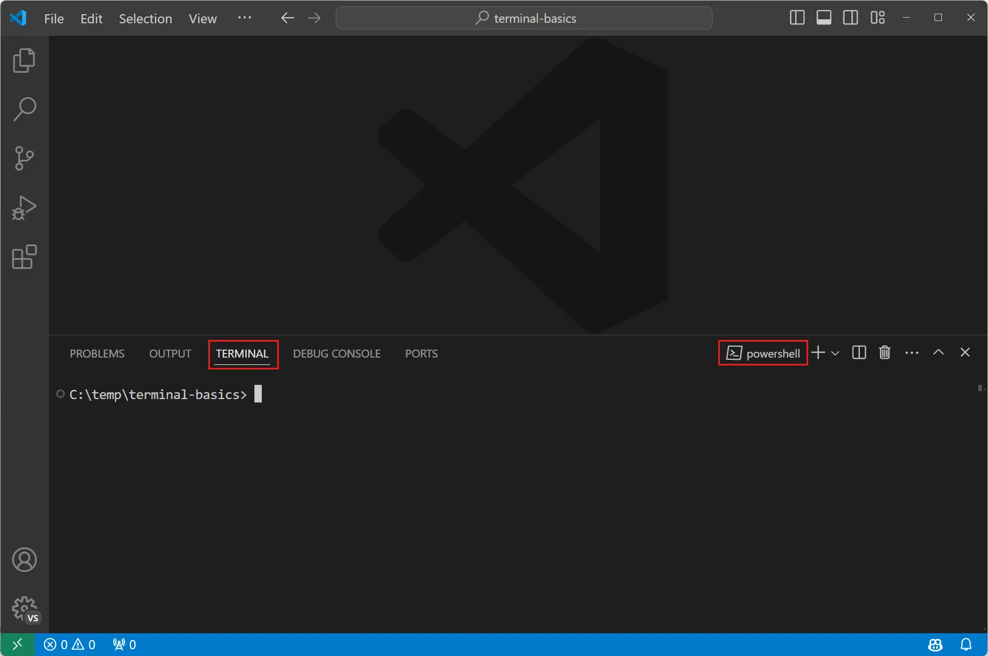Screen dimensions: 988x656
Task: Open the terminal more actions menu
Action: tap(911, 352)
